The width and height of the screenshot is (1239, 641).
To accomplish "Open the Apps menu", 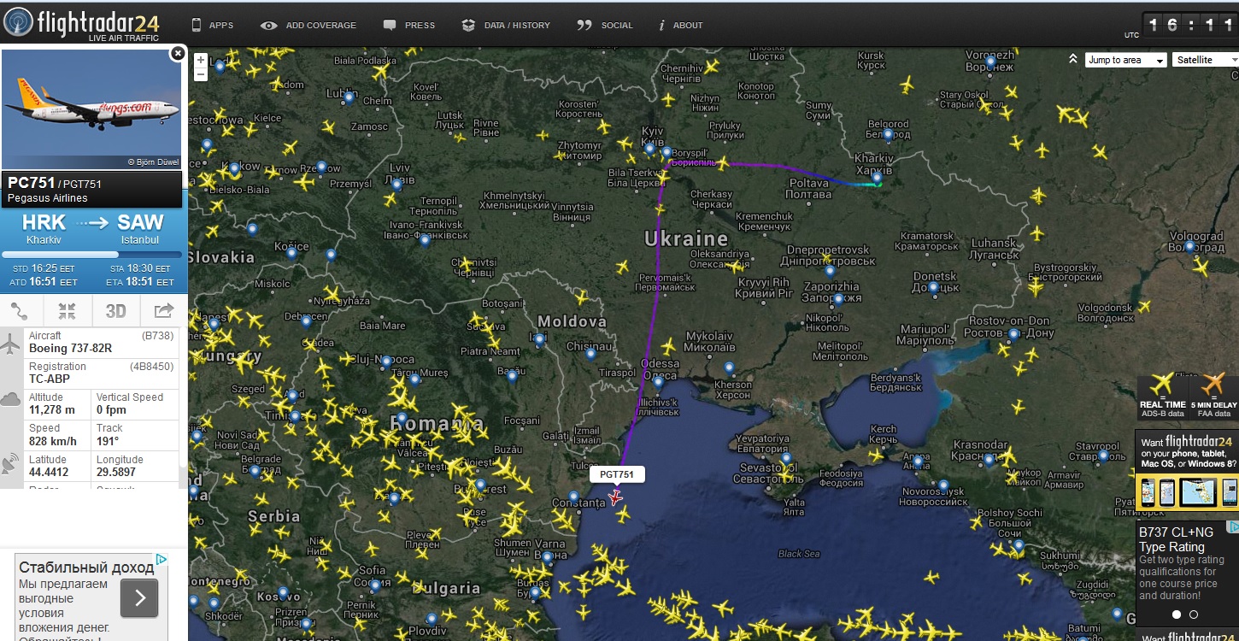I will pos(212,25).
